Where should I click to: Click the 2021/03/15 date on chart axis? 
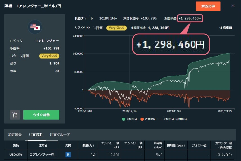[225, 111]
